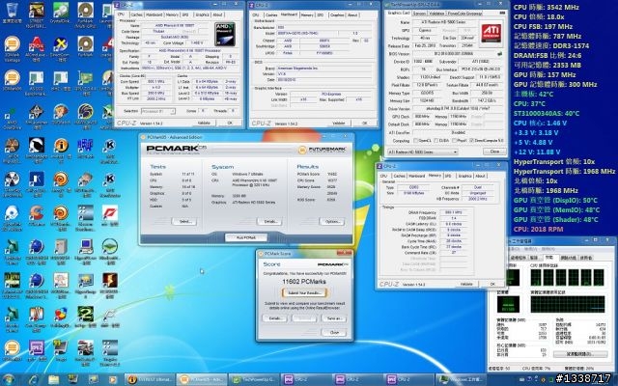Click Details button under PCMark System

(x=269, y=221)
